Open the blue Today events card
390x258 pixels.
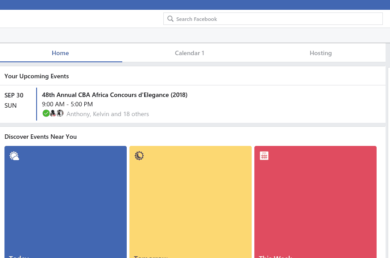[x=66, y=202]
